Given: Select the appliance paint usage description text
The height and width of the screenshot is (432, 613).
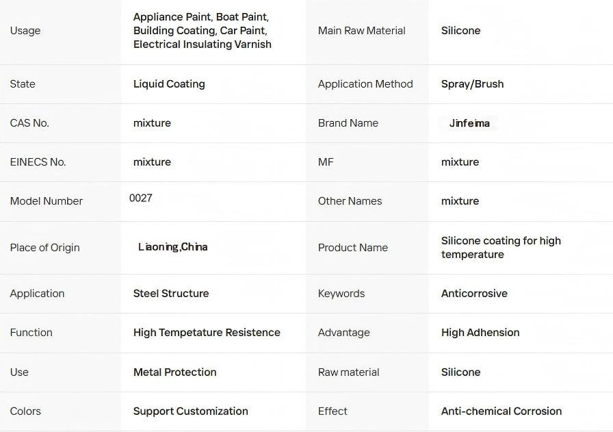Looking at the screenshot, I should (x=202, y=31).
